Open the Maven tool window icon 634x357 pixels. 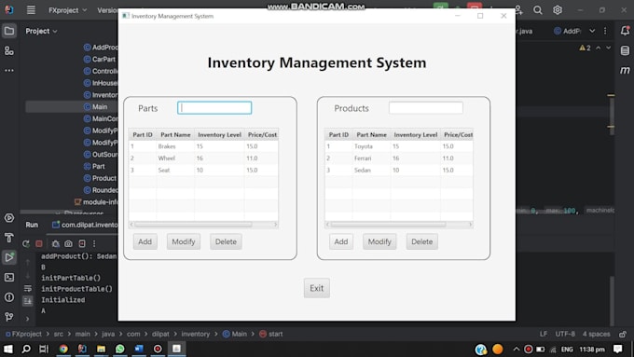[x=625, y=70]
